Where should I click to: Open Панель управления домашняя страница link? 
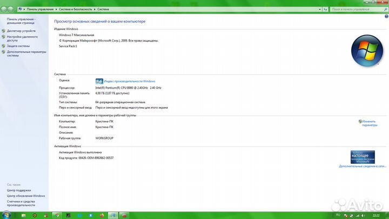(x=21, y=21)
